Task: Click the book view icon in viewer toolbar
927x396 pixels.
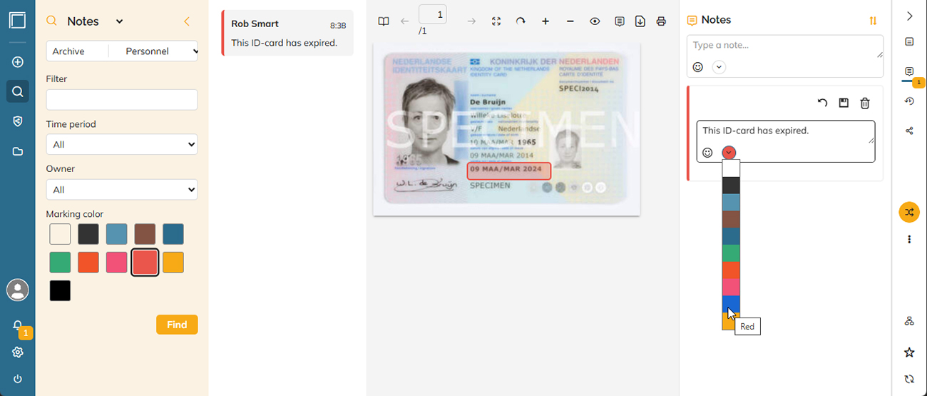Action: 384,21
